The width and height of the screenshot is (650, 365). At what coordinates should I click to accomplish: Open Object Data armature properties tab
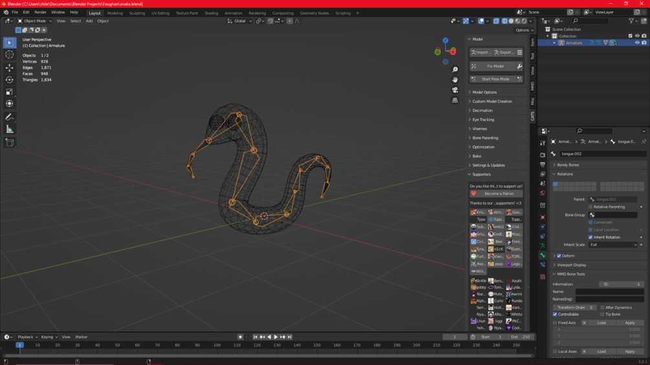(543, 246)
